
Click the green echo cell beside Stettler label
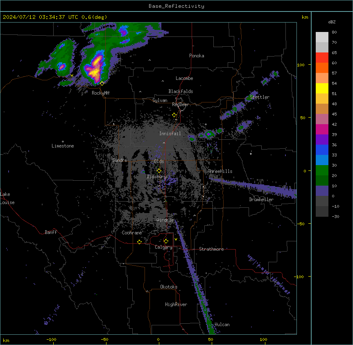(249, 98)
